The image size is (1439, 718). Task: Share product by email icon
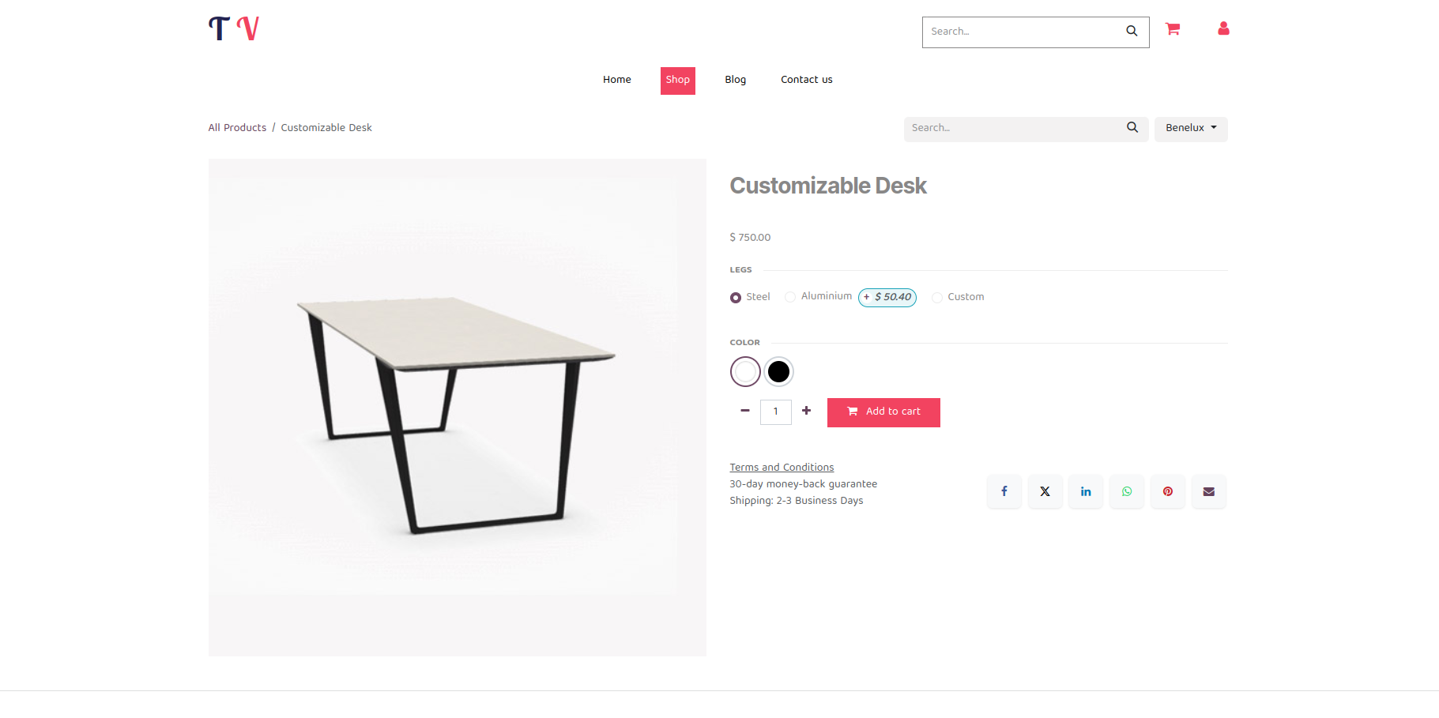point(1209,491)
